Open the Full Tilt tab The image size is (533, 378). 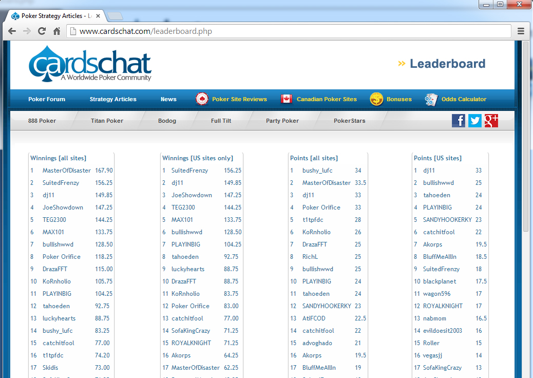click(x=221, y=121)
